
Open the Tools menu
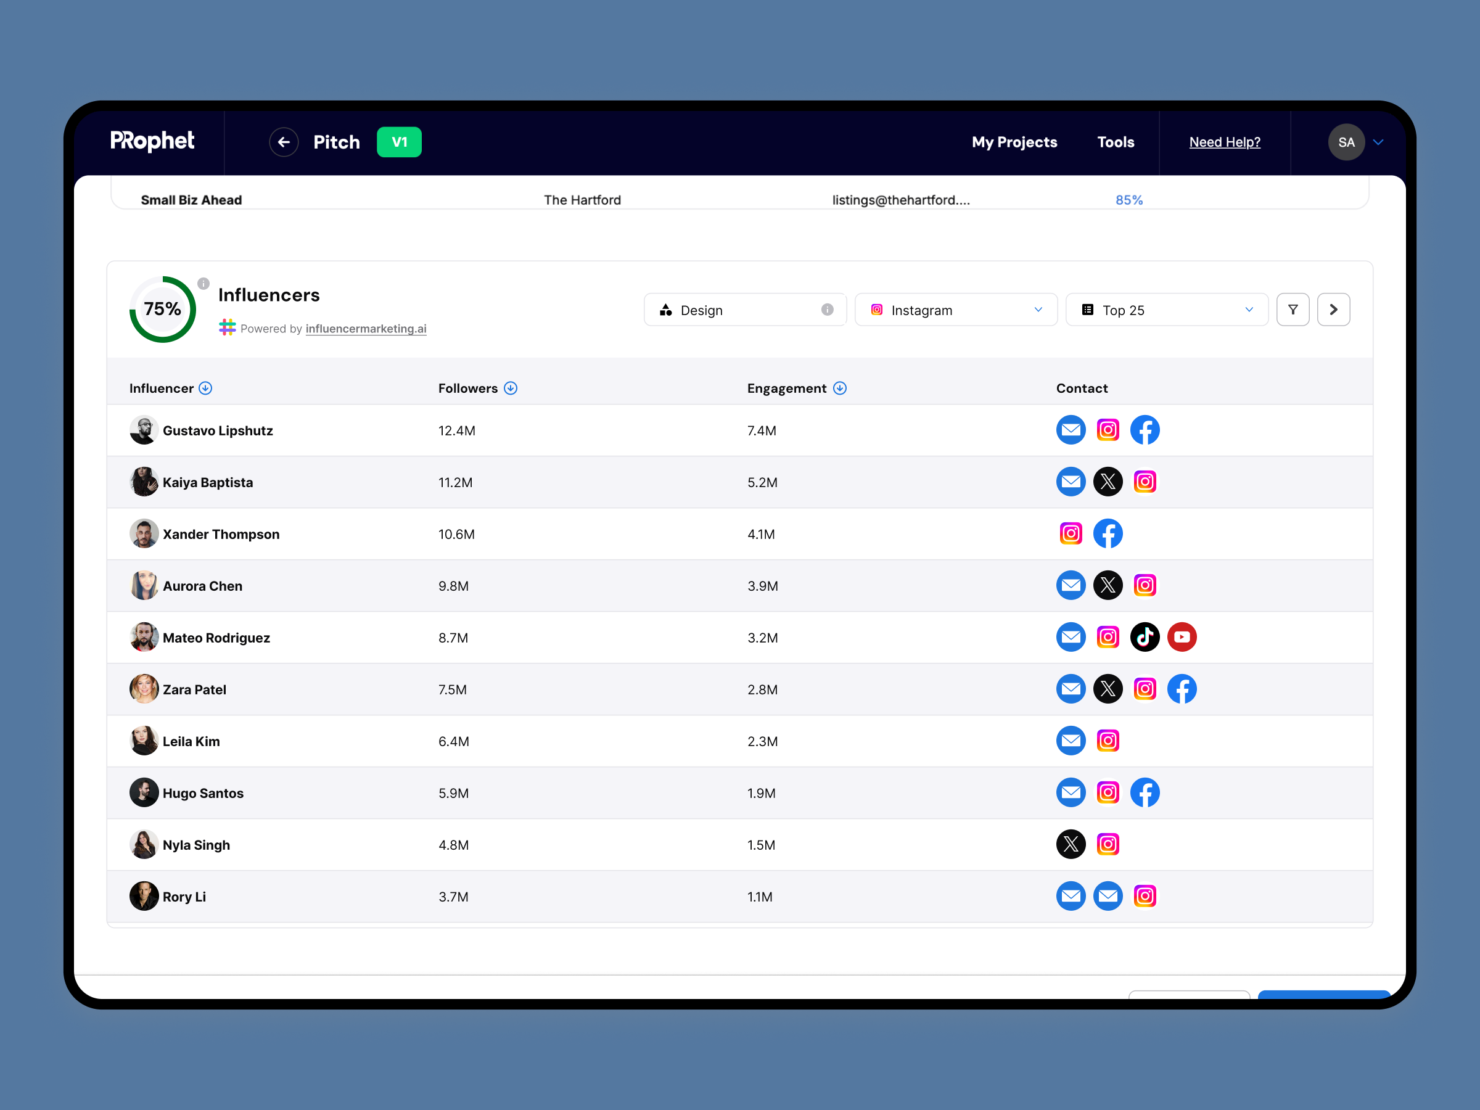click(1116, 142)
